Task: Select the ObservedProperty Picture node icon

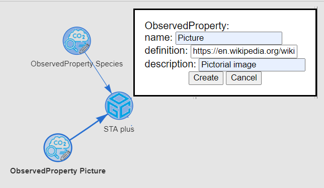Action: 58,148
